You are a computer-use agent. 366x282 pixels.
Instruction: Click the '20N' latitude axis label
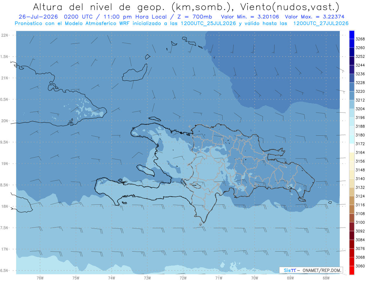5,121
